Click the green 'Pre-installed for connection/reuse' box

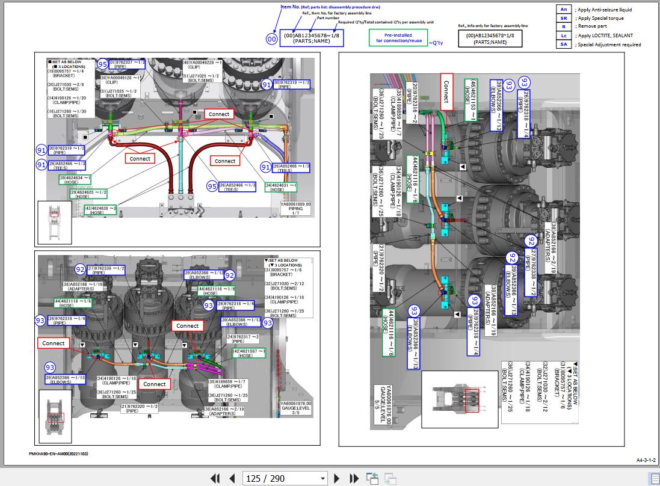tap(398, 38)
